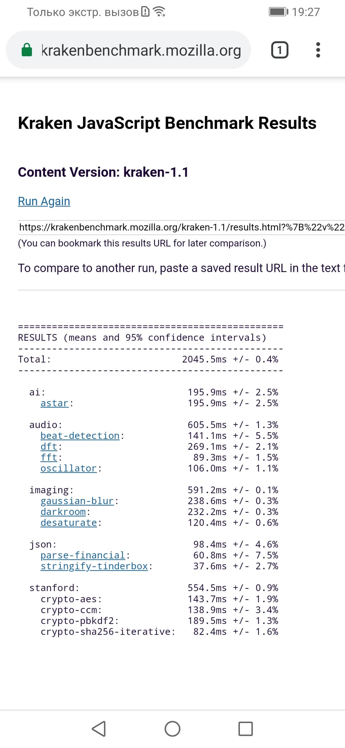Open the Chrome three-dot menu
This screenshot has width=345, height=748.
click(x=318, y=50)
